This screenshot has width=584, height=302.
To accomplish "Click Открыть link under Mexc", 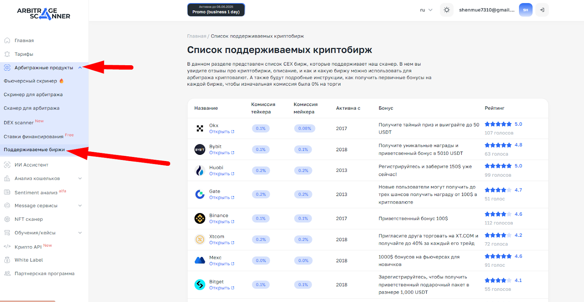I will pos(222,264).
